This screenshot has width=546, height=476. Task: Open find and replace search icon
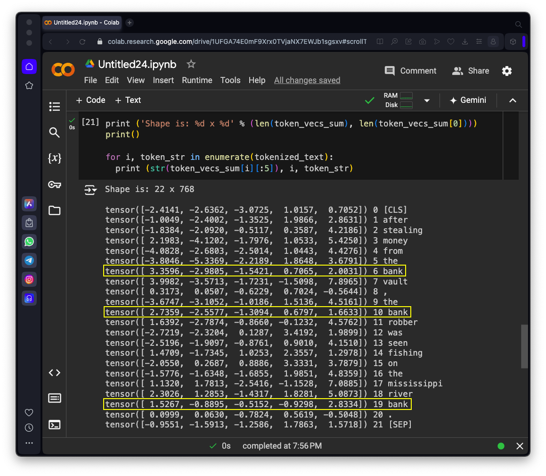(55, 133)
